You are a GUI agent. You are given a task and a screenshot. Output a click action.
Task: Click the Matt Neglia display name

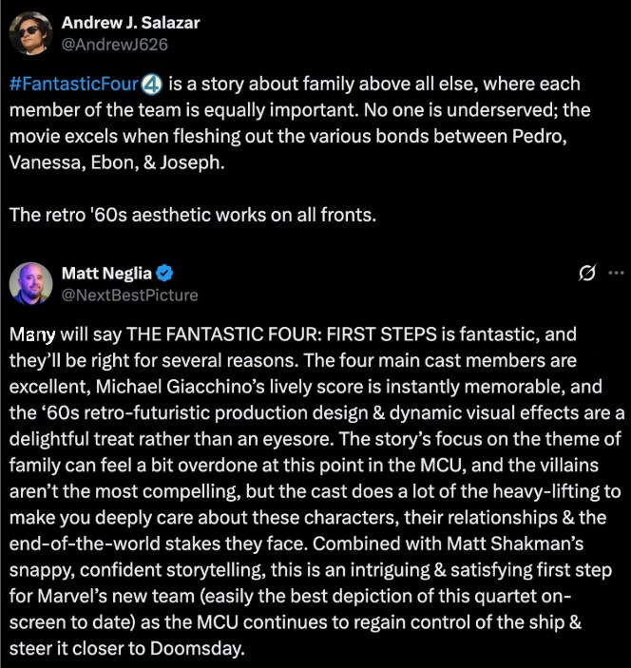106,273
